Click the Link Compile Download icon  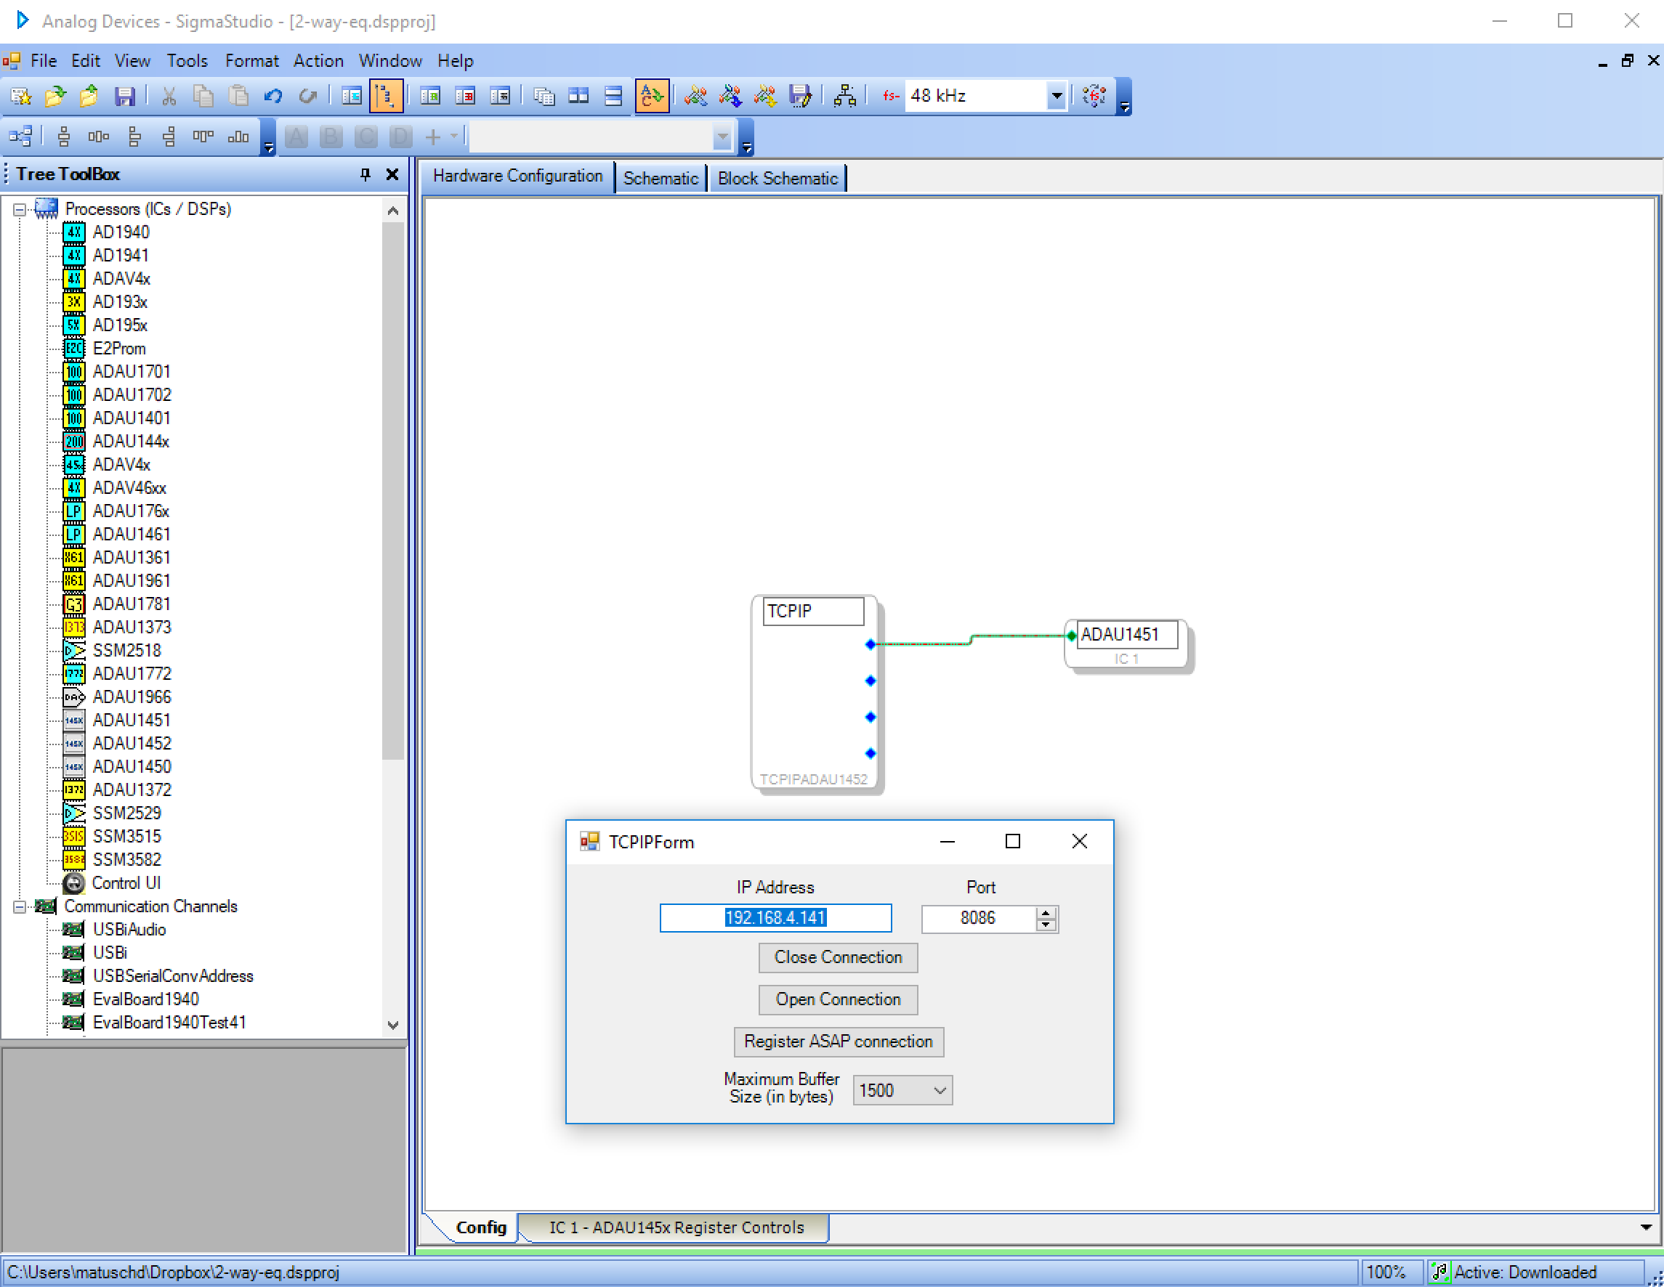(x=731, y=96)
